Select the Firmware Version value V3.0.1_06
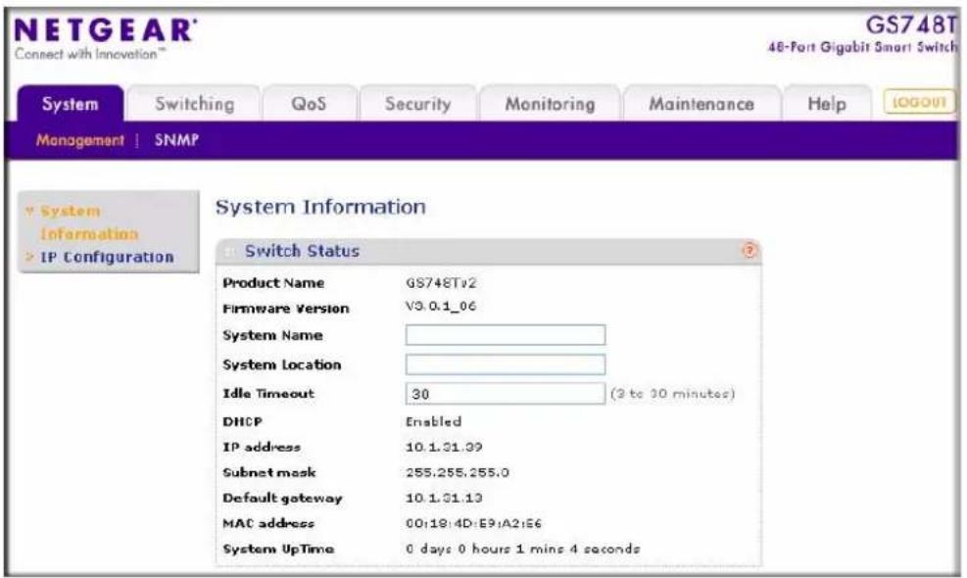This screenshot has height=578, width=967. click(441, 306)
